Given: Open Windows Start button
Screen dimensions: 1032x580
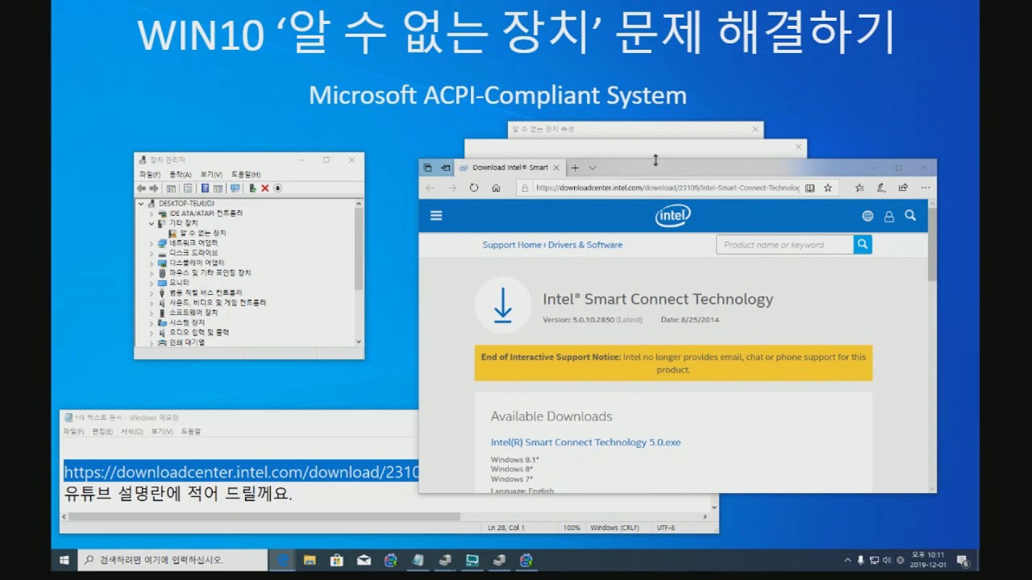Looking at the screenshot, I should point(64,560).
